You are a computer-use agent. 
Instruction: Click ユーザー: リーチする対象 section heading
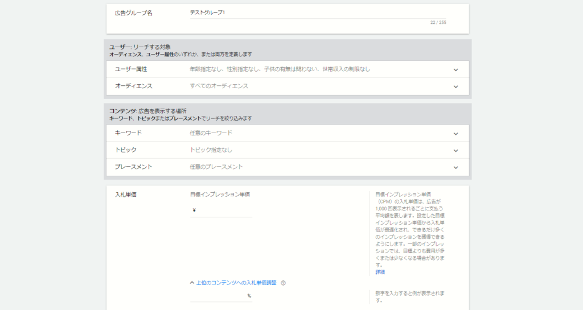pyautogui.click(x=140, y=47)
